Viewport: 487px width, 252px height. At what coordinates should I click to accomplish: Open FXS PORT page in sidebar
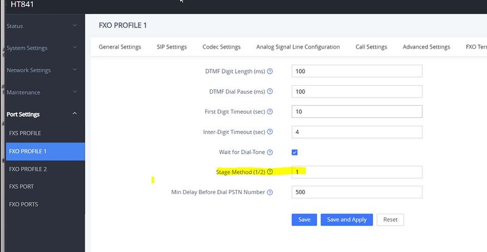(x=45, y=186)
